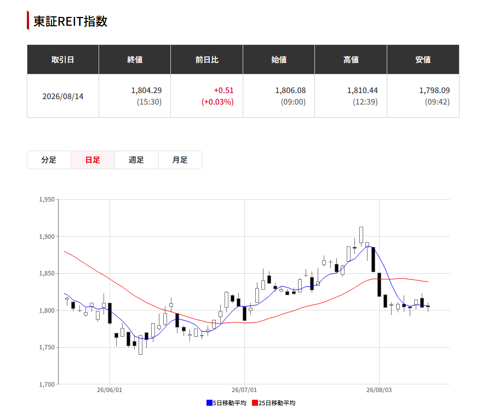Click the 1,900 y-axis label

pyautogui.click(x=47, y=237)
